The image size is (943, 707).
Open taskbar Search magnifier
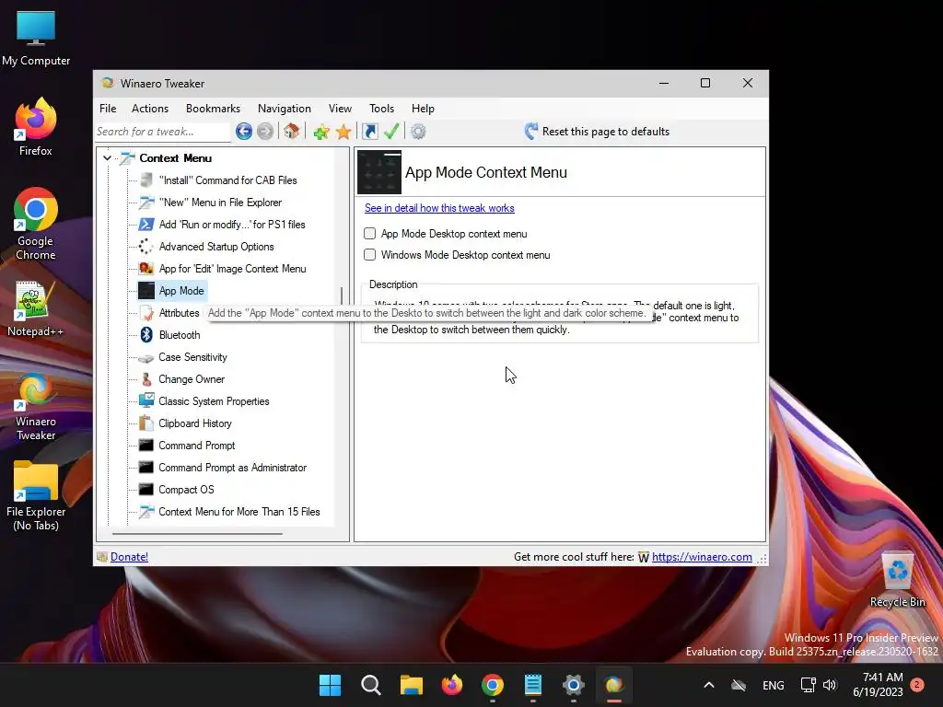pos(370,685)
